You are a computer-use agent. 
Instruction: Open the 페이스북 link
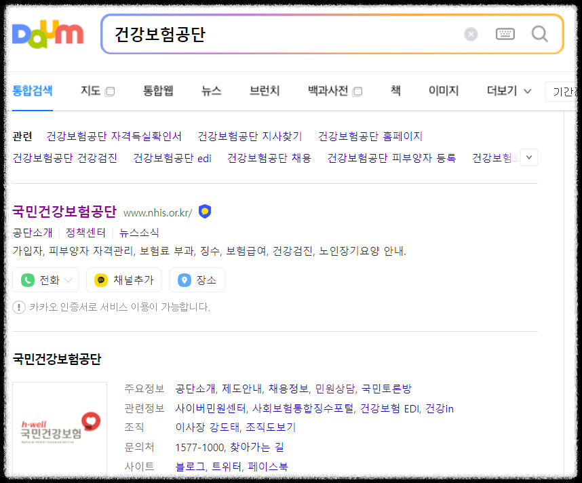coord(268,467)
